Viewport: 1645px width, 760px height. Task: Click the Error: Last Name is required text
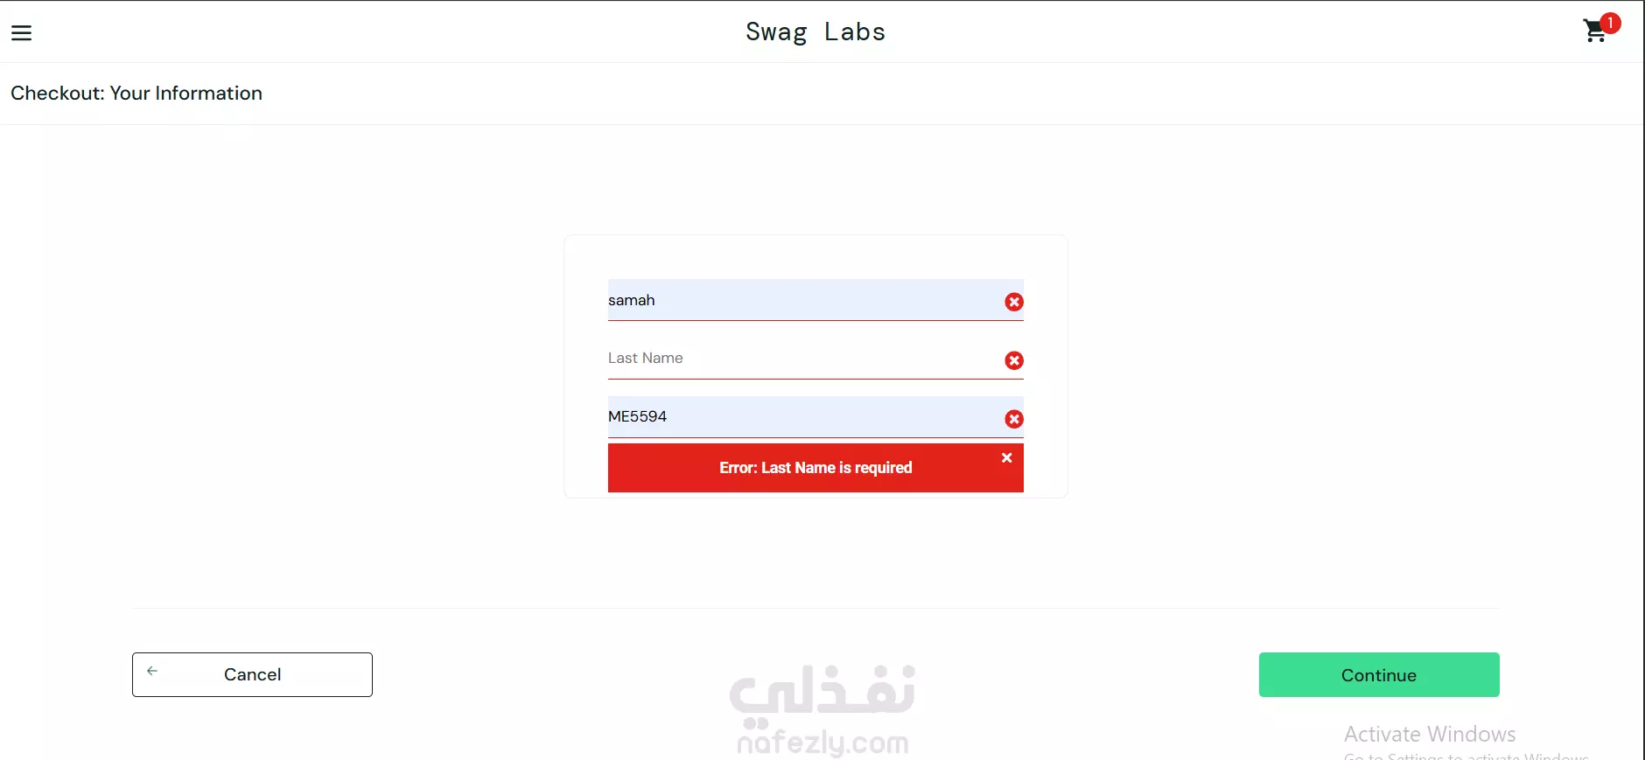point(815,468)
